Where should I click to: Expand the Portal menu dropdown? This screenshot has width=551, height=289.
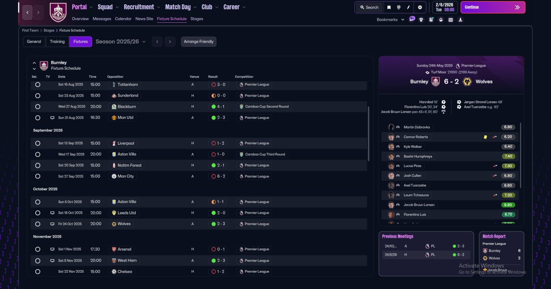pyautogui.click(x=91, y=7)
